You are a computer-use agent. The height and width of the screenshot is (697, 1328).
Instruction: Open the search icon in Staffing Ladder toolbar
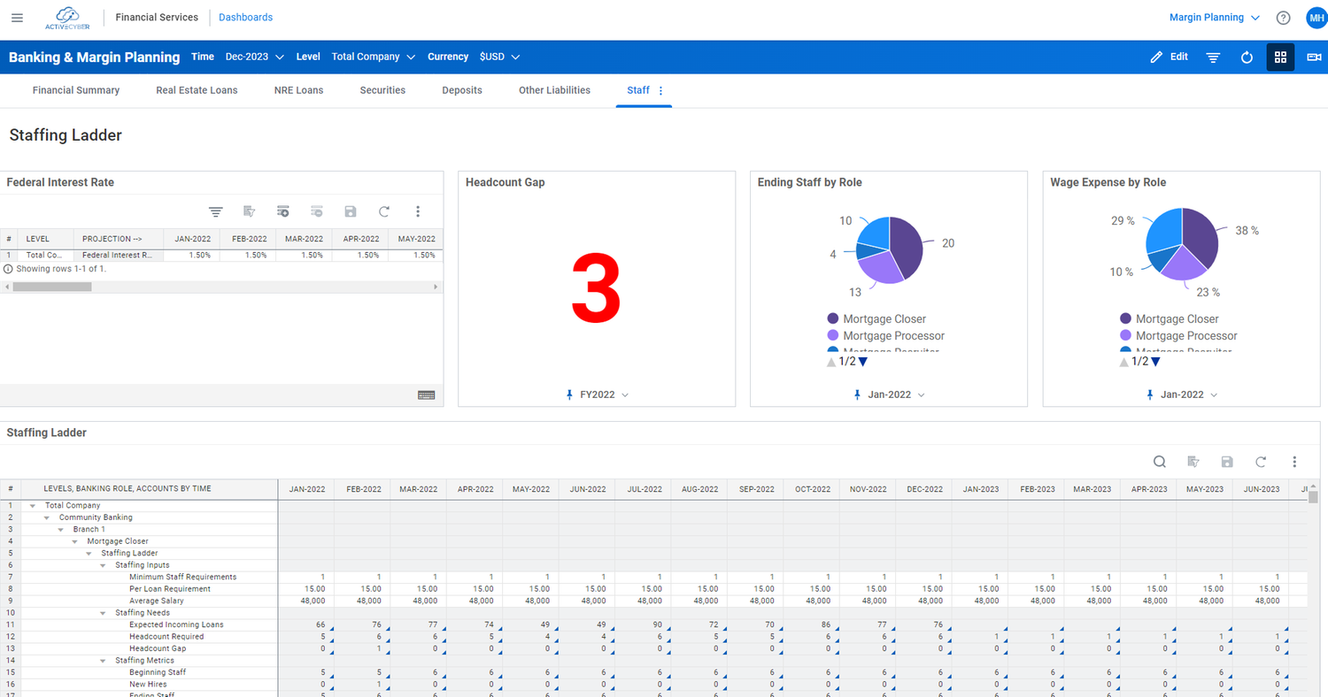click(x=1160, y=461)
